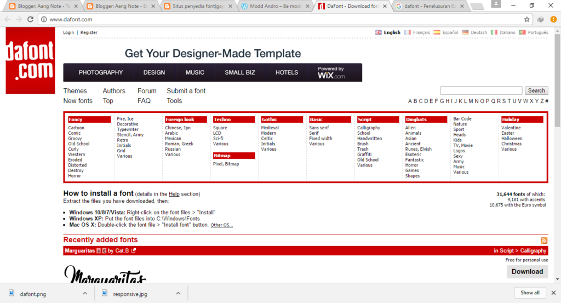Open the orange Chrome menu alert icon
This screenshot has width=561, height=303.
coord(553,19)
